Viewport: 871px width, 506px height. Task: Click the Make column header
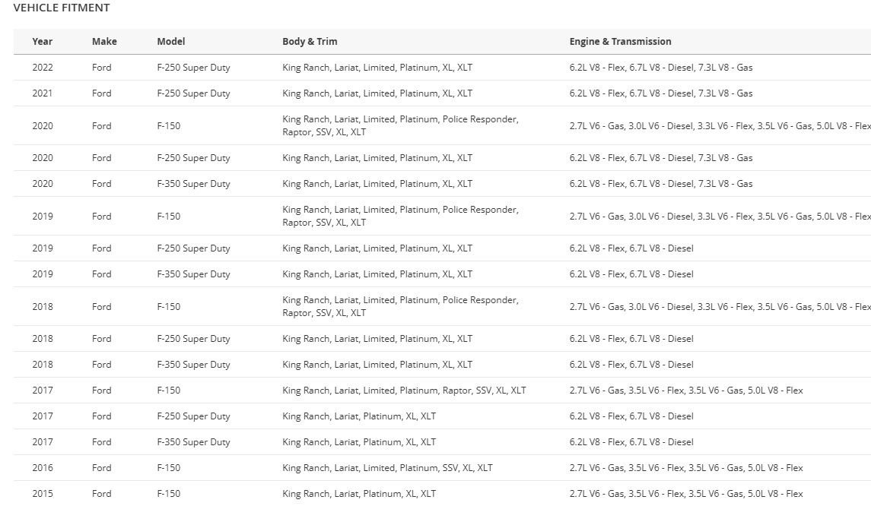(104, 42)
